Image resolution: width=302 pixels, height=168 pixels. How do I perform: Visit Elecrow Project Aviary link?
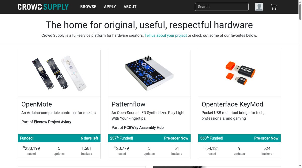pyautogui.click(x=53, y=122)
